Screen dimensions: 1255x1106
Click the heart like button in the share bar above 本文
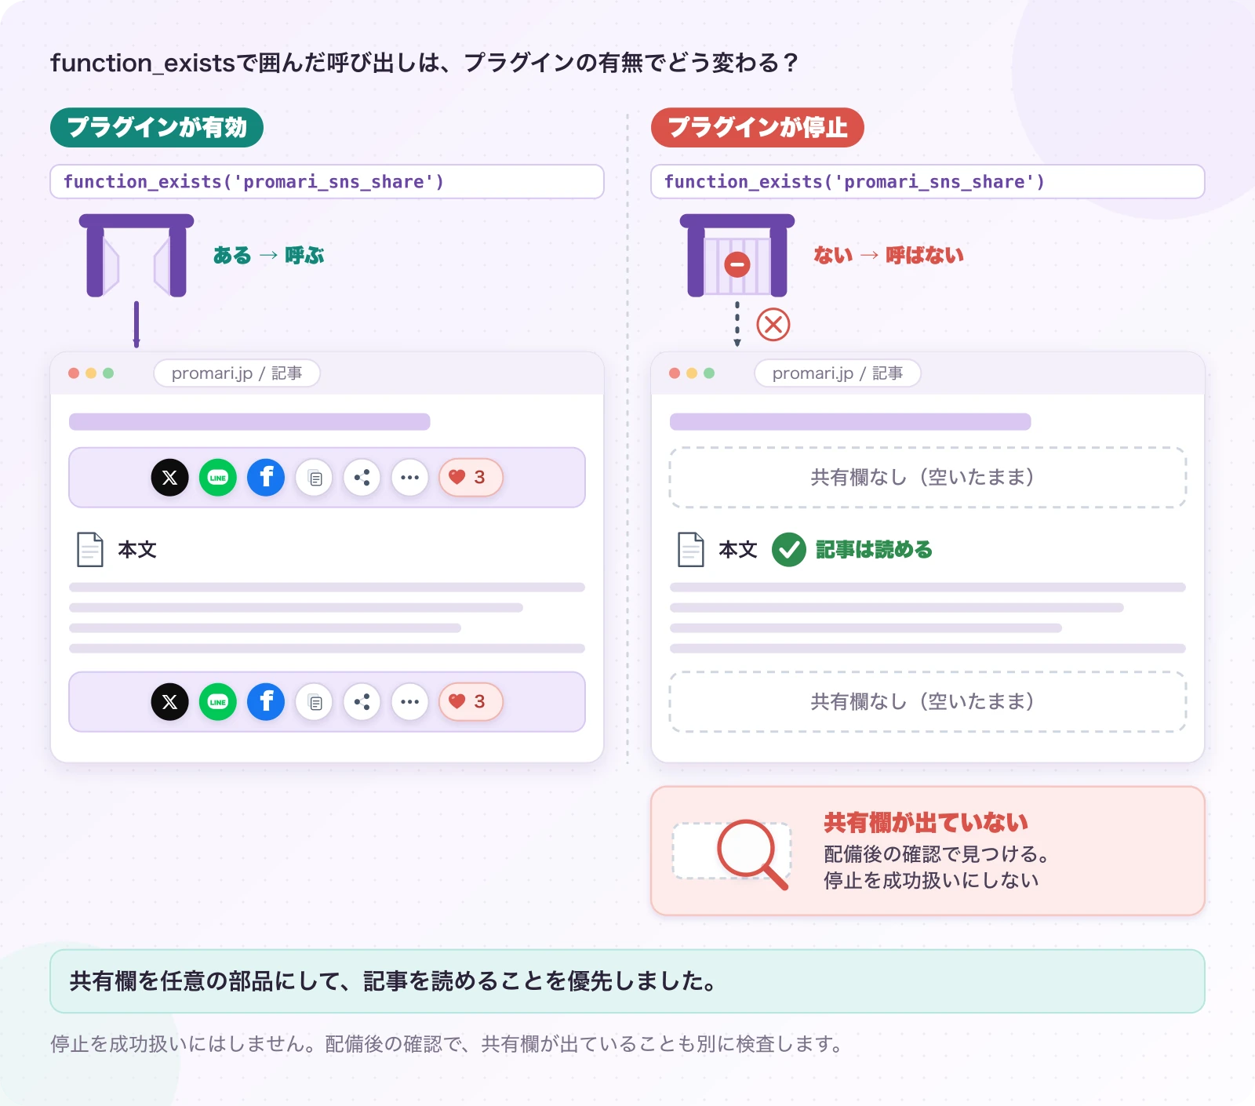(471, 478)
